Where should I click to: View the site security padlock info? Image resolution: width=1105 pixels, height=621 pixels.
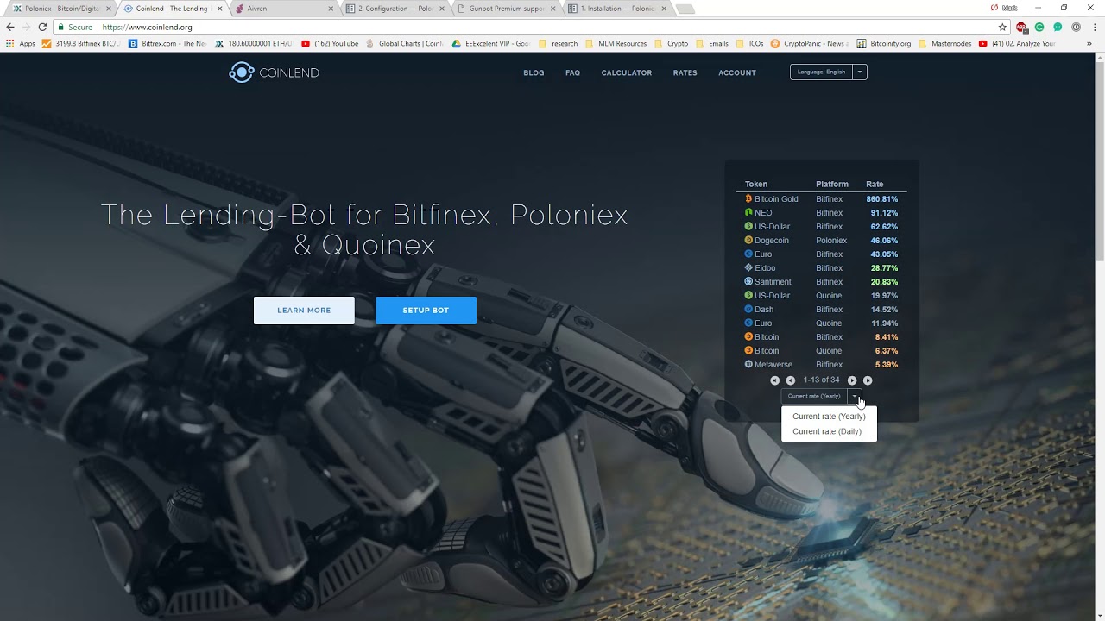[x=62, y=27]
